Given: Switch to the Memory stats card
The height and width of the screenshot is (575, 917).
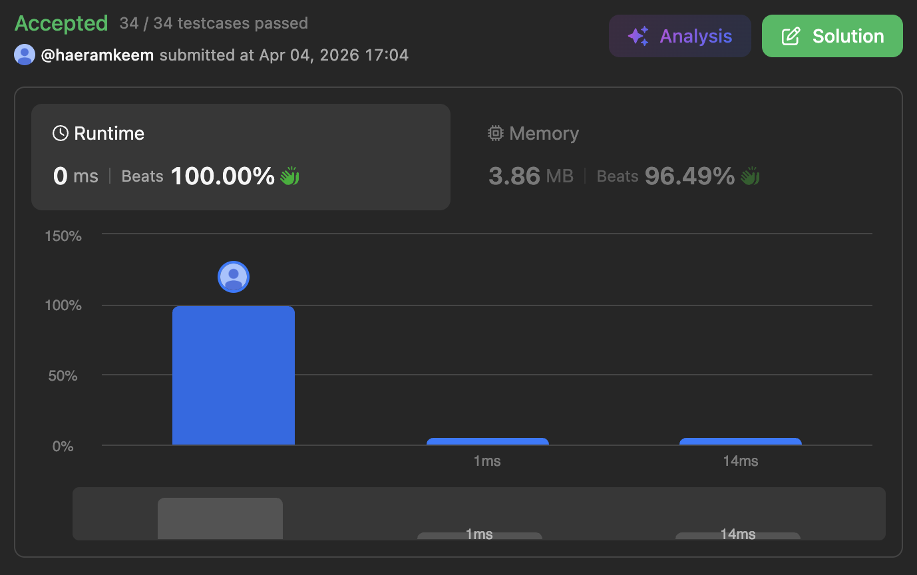Looking at the screenshot, I should 672,156.
